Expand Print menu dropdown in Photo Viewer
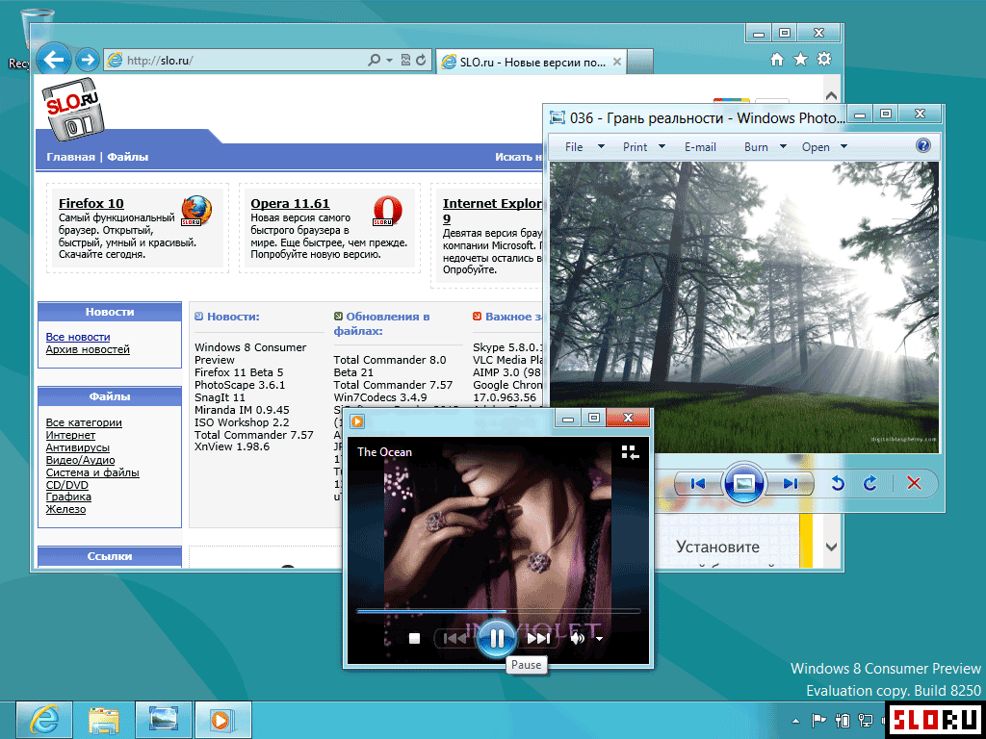This screenshot has height=739, width=986. tap(662, 146)
